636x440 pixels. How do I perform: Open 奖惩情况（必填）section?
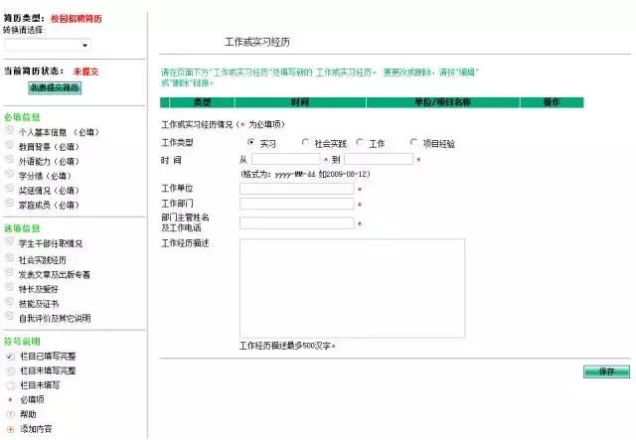(x=49, y=191)
